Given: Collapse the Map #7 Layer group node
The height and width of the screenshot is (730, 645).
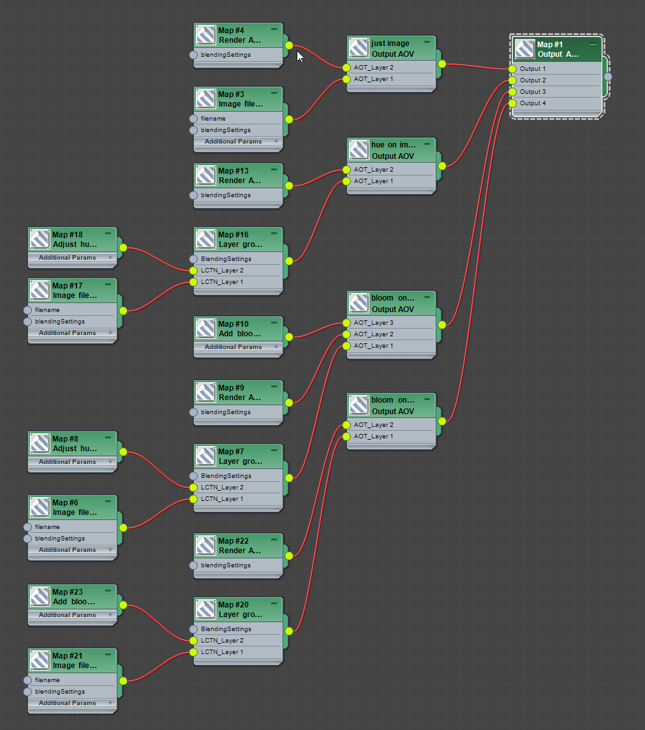Looking at the screenshot, I should click(x=274, y=451).
